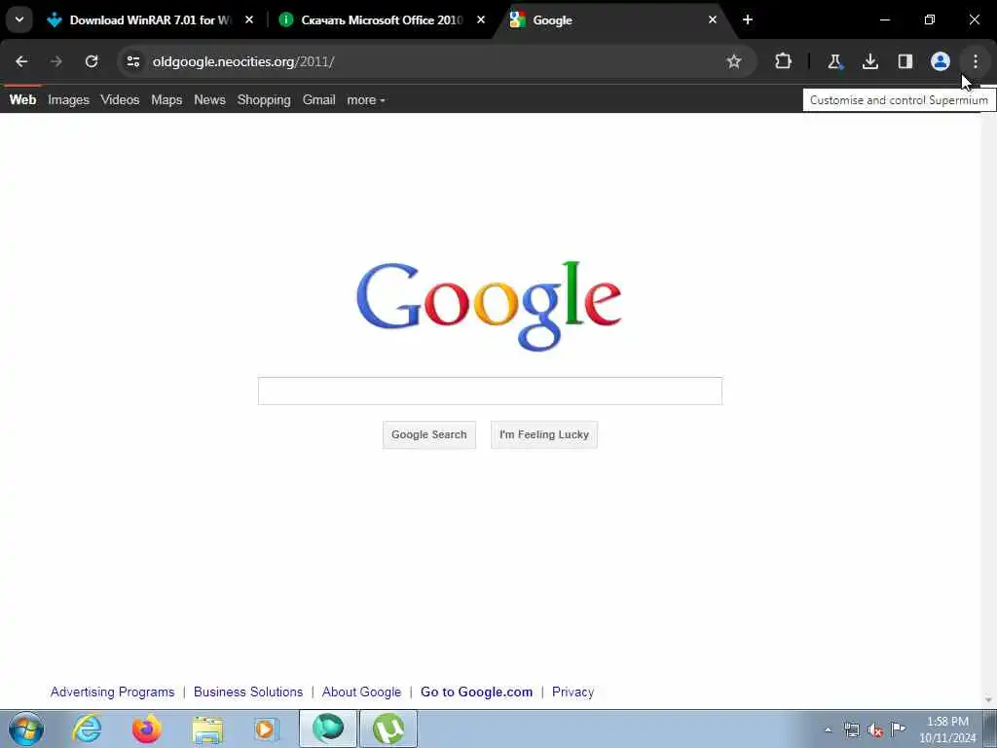
Task: Open Customise and control Supermium menu
Action: [x=976, y=61]
